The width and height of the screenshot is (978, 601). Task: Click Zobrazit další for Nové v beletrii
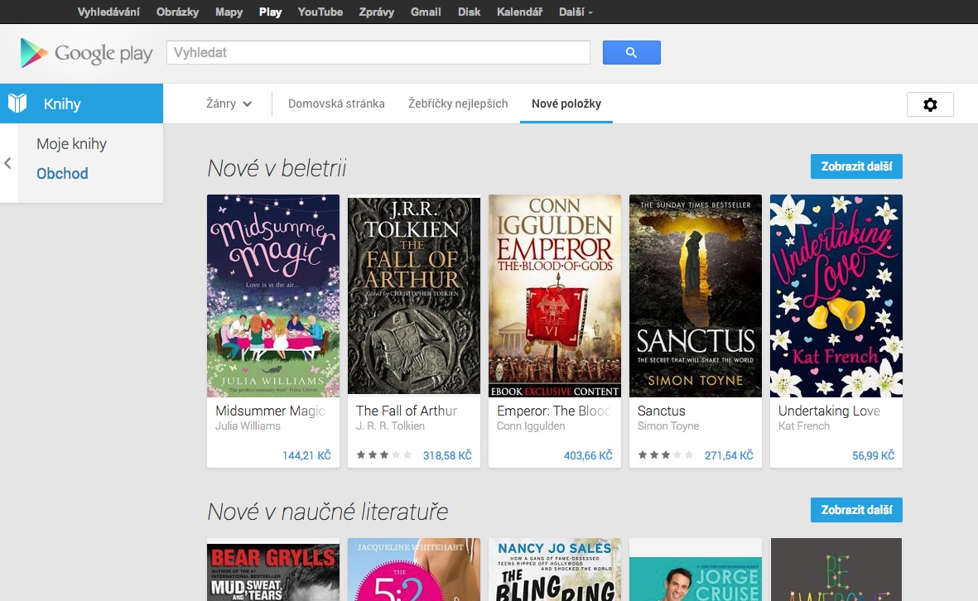click(x=856, y=166)
